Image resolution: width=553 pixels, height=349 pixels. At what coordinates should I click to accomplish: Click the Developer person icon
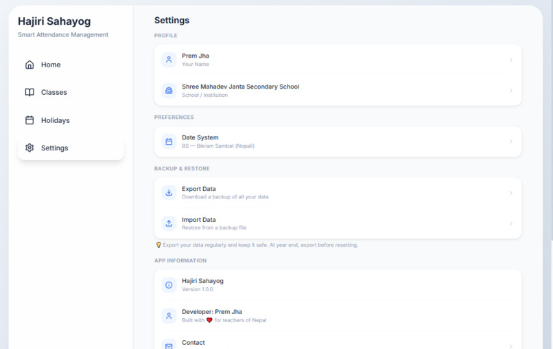(x=169, y=315)
